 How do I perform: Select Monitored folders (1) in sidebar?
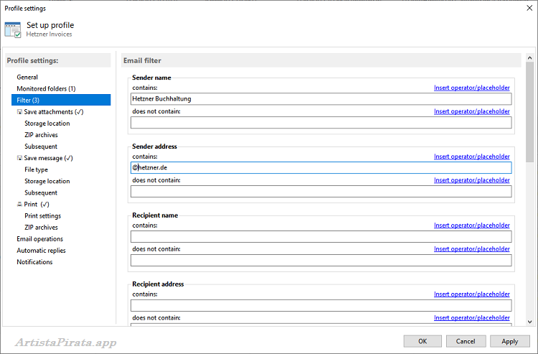tap(46, 88)
